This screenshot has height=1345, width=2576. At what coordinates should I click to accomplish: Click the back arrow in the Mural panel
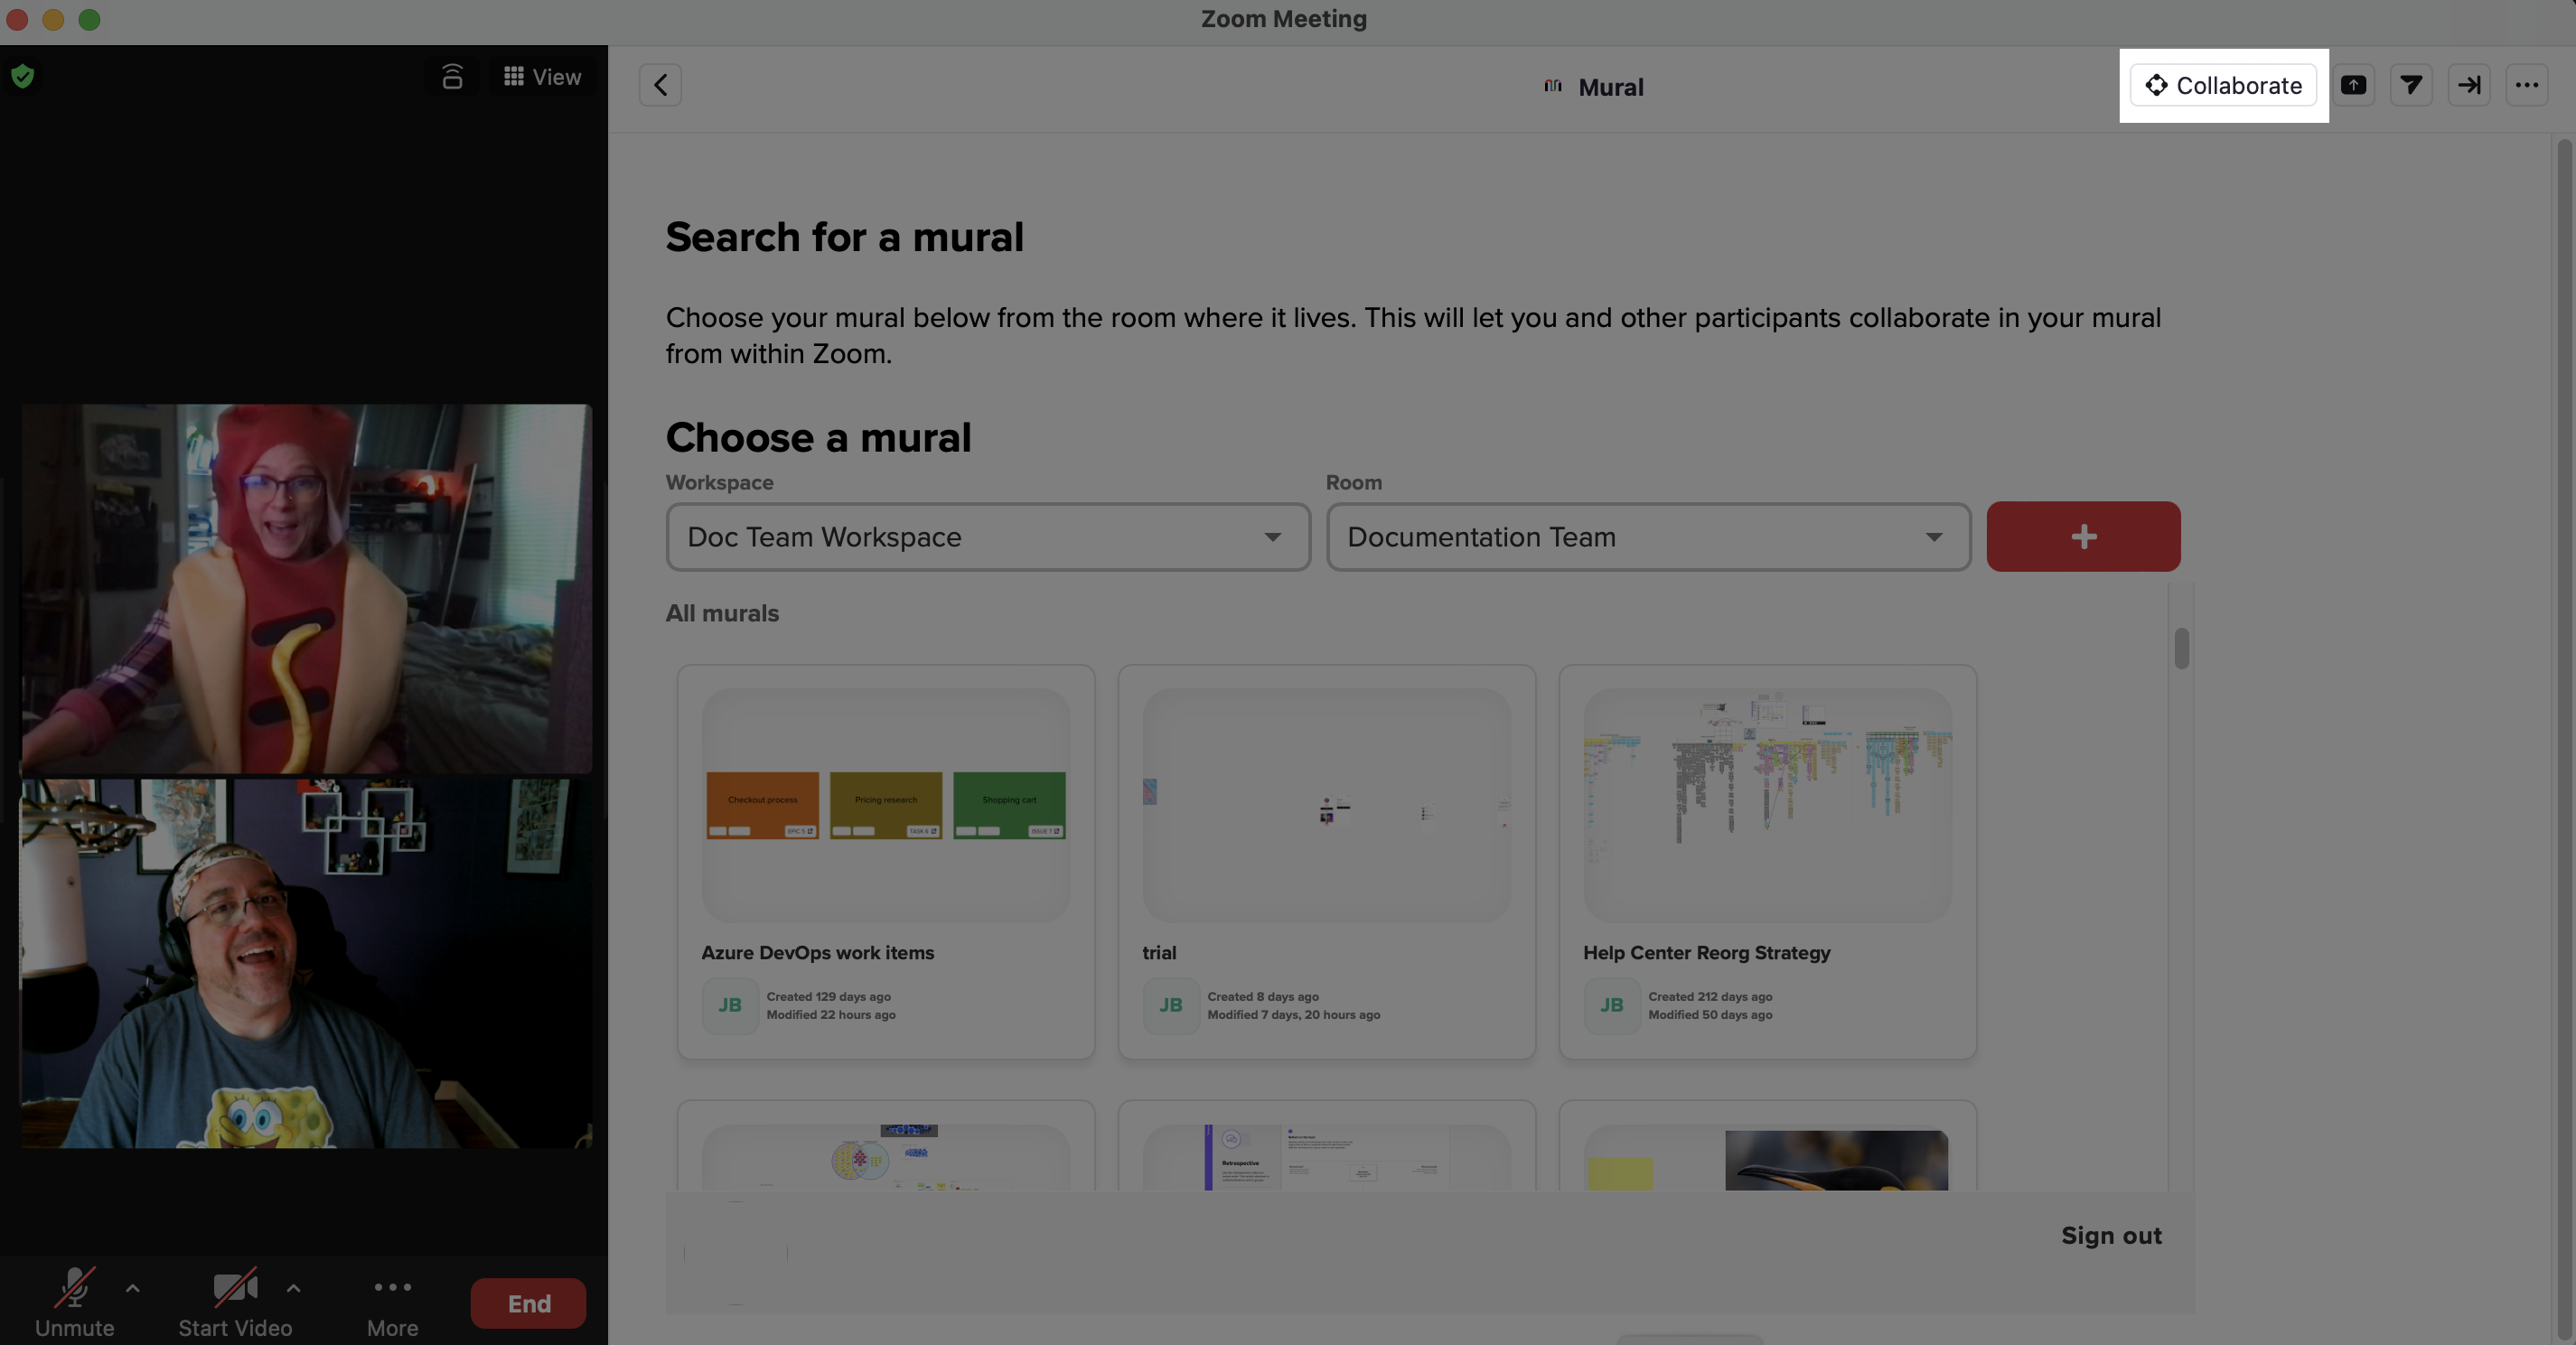coord(660,85)
